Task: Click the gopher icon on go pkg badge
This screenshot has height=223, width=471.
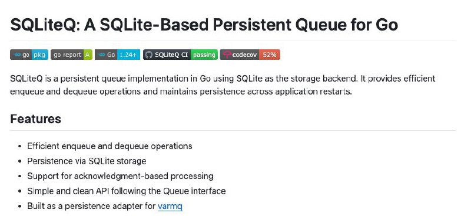Action: pos(17,55)
